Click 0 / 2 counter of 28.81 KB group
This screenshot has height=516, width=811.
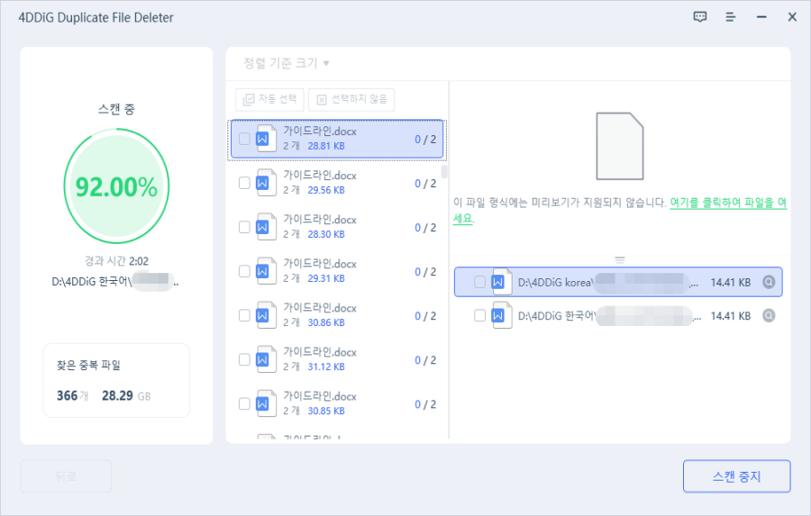coord(425,139)
